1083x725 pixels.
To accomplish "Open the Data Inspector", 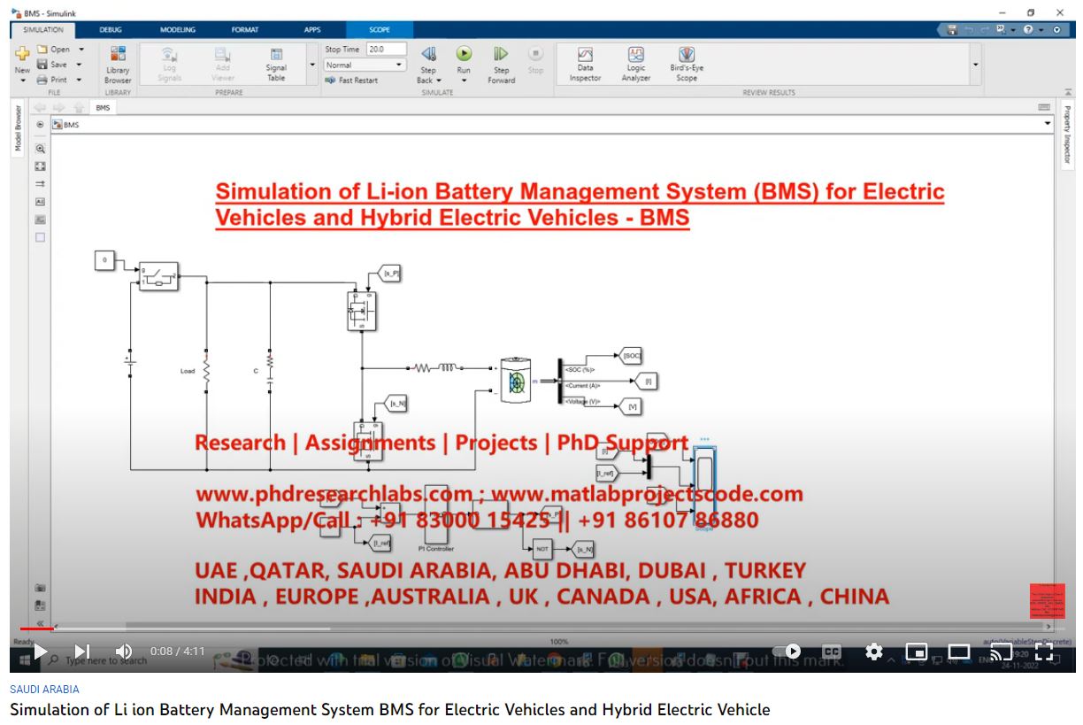I will [585, 64].
